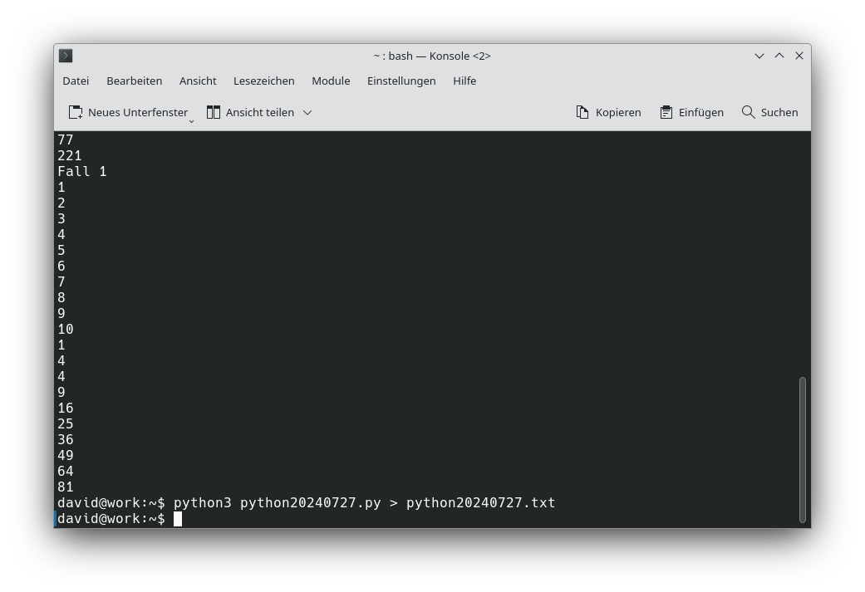Open the Hilfe menu

464,81
